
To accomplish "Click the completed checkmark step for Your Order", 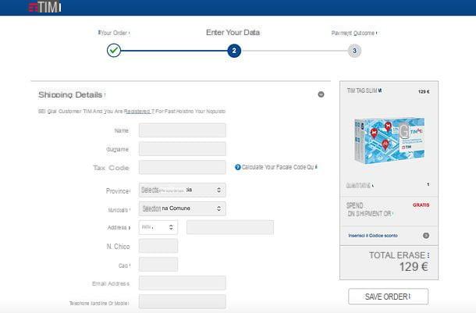I will 114,51.
